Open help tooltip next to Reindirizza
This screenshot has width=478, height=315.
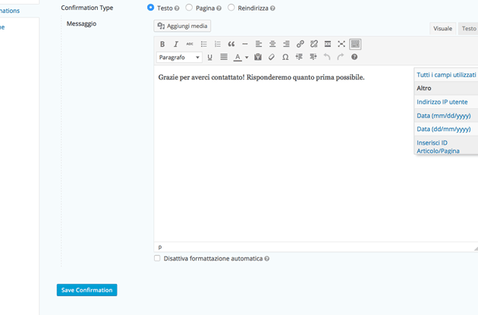[x=272, y=8]
